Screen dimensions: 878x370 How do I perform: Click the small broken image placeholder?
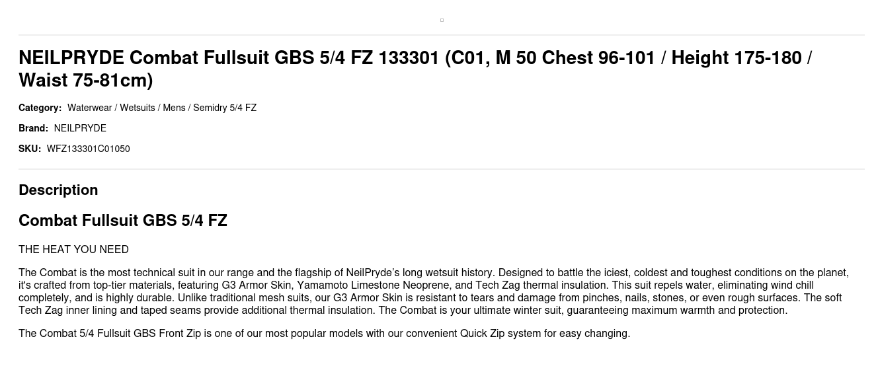[x=442, y=20]
